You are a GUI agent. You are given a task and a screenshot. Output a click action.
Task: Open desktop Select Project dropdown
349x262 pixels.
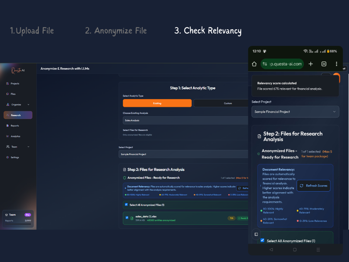point(183,154)
